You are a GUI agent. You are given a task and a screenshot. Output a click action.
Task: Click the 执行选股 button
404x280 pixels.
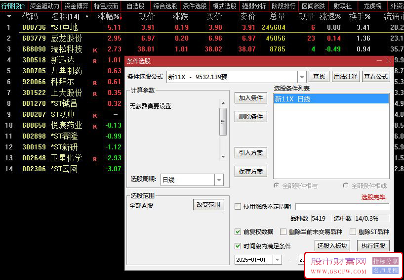click(x=373, y=246)
